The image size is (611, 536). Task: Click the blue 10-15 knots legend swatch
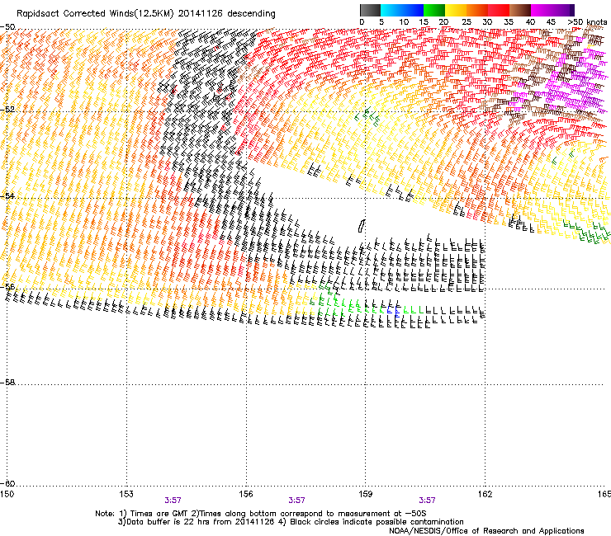413,10
